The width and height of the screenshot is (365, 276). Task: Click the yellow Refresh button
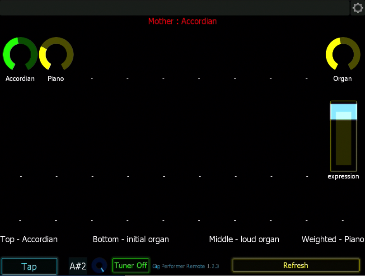[296, 265]
